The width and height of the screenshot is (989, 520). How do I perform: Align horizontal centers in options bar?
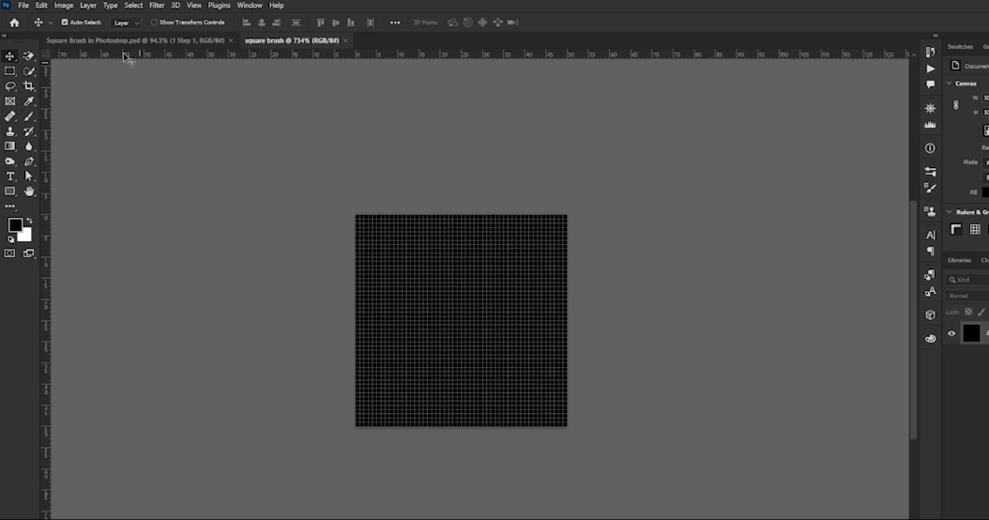point(262,23)
